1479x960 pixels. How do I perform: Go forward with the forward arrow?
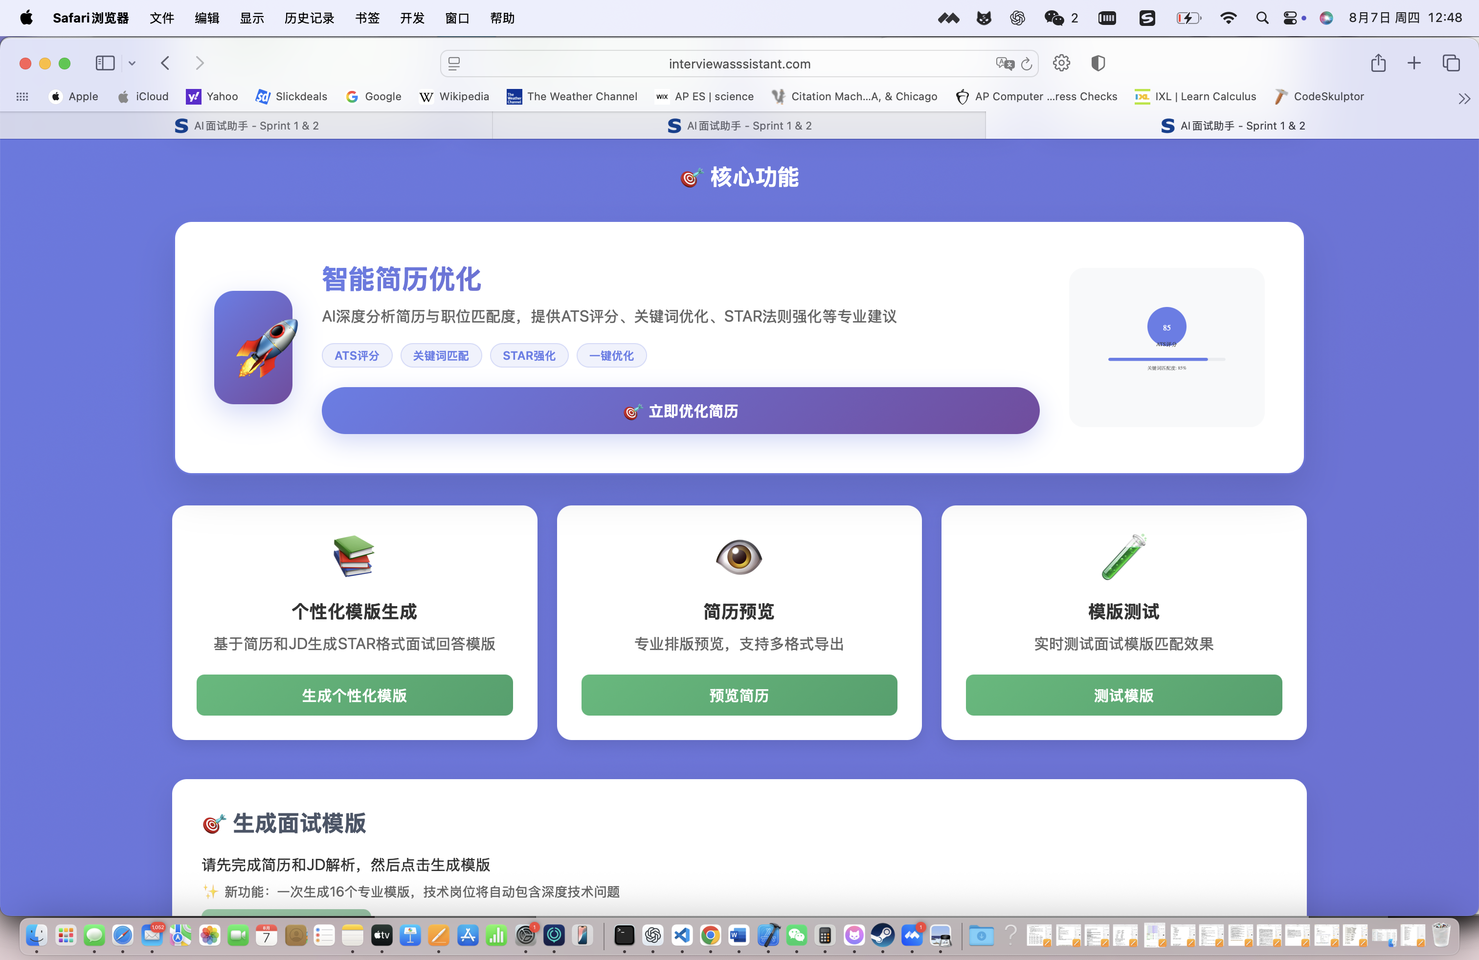[x=200, y=64]
